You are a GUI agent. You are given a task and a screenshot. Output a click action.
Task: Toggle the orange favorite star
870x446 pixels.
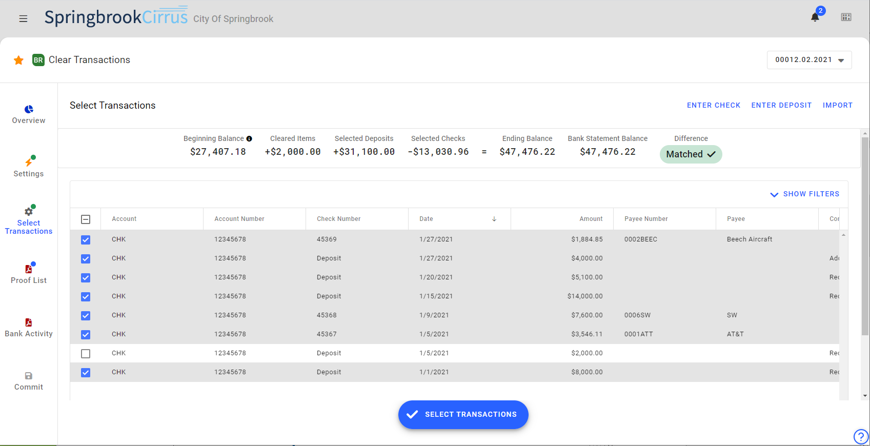click(19, 60)
